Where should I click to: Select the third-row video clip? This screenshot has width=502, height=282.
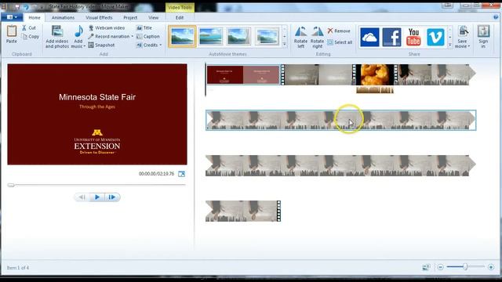coord(340,165)
